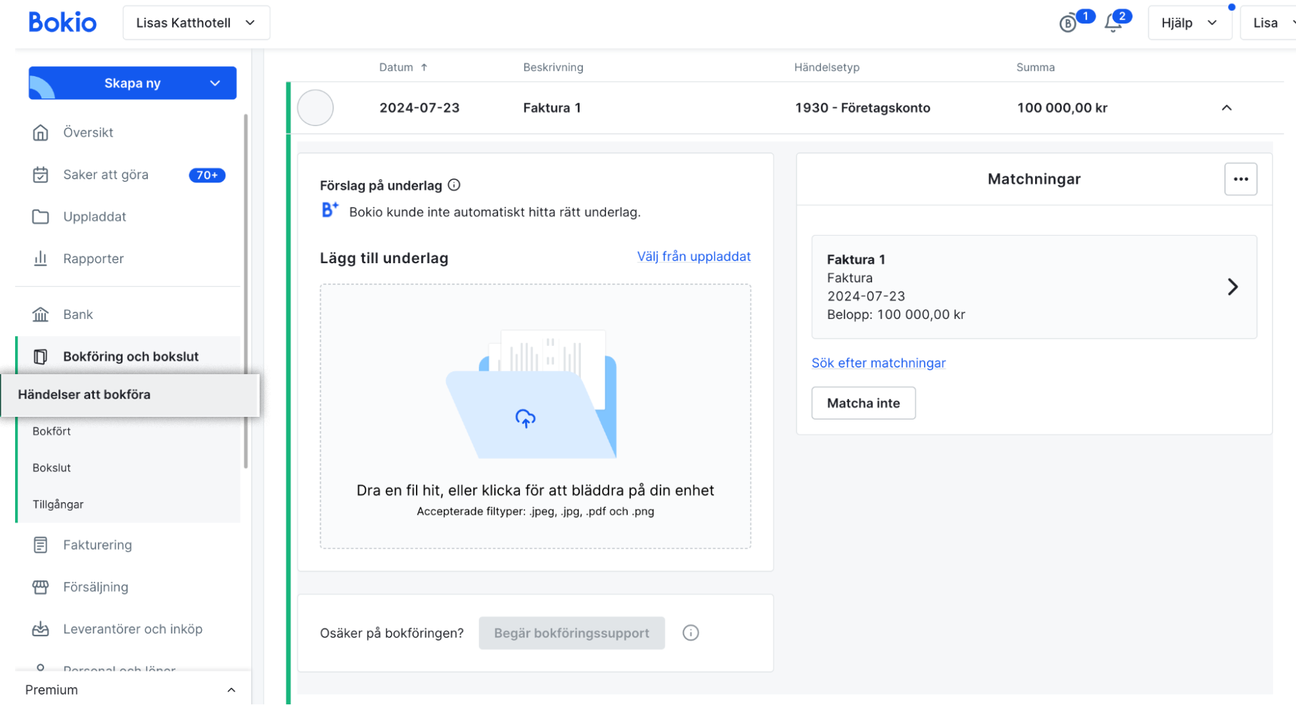Viewport: 1296px width, 705px height.
Task: Open Bokfört in the sidebar
Action: coord(52,431)
